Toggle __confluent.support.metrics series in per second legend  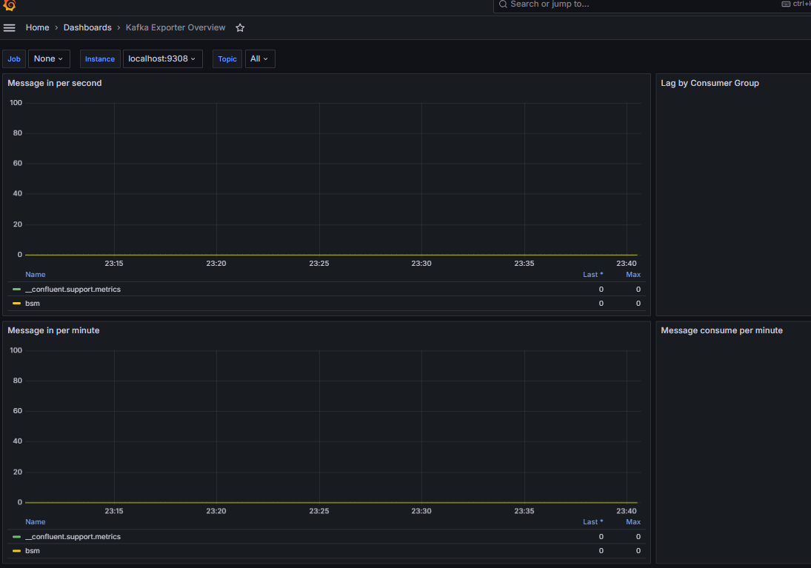click(x=73, y=289)
